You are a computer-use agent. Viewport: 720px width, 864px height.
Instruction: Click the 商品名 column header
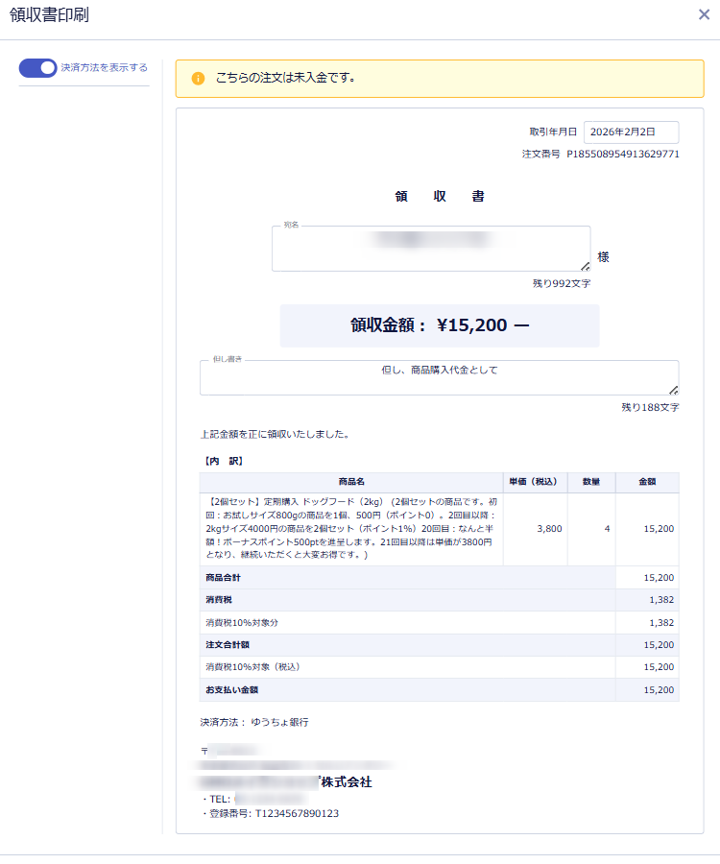coord(351,482)
